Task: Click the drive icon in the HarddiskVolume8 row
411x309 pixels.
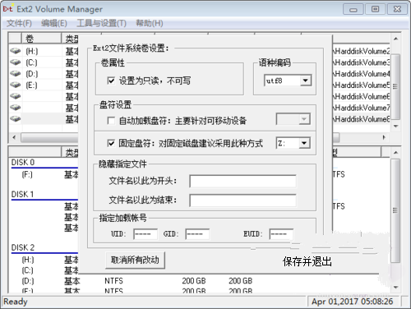Action: coord(16,118)
